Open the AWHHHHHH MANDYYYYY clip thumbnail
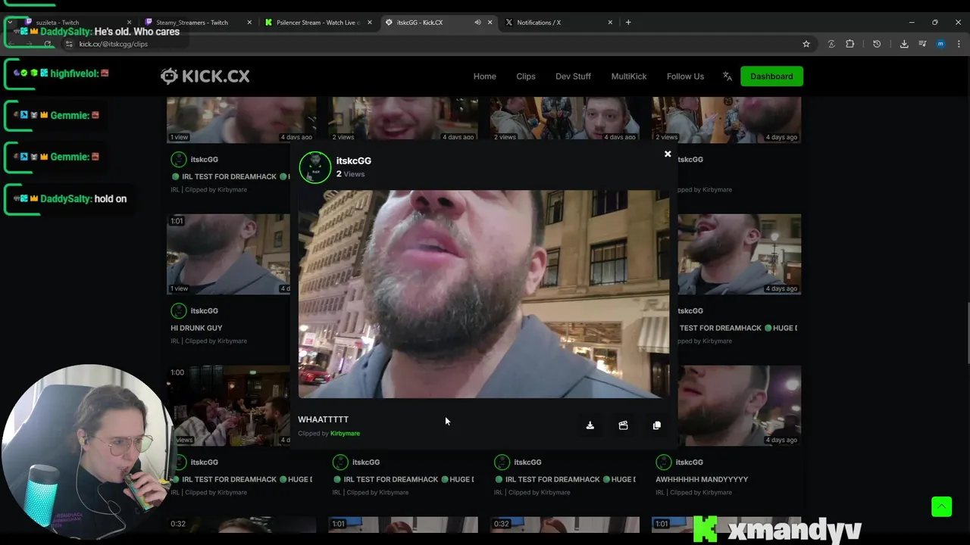Viewport: 970px width, 545px height. pyautogui.click(x=739, y=406)
